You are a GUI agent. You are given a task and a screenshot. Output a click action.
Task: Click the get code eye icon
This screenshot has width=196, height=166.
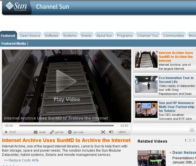(70, 132)
